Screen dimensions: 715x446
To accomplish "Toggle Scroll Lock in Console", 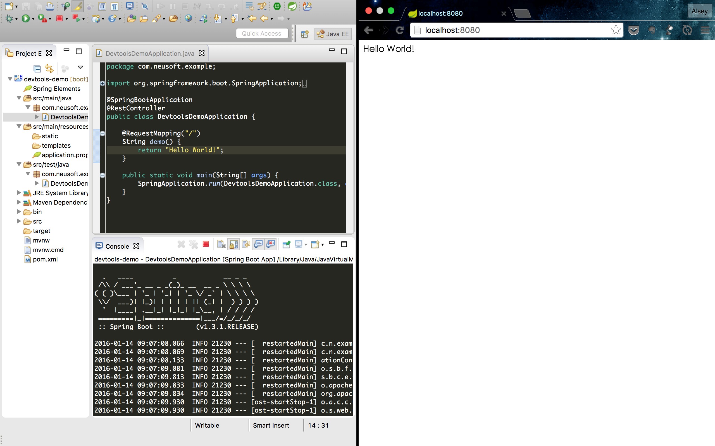I will click(x=234, y=244).
